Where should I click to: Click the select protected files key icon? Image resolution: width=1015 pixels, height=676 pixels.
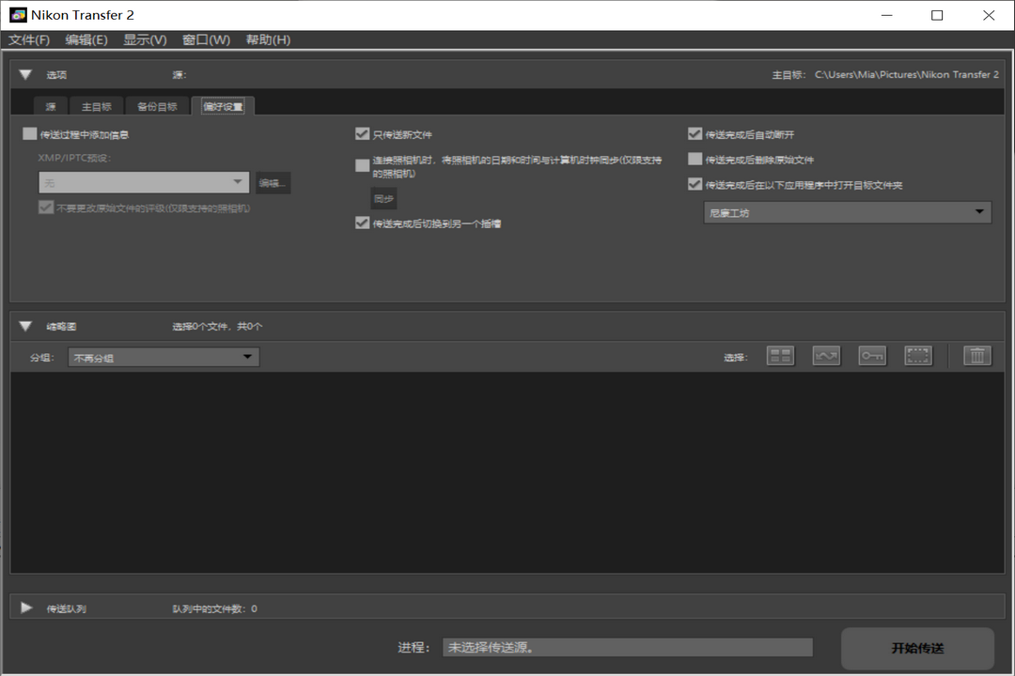(872, 356)
